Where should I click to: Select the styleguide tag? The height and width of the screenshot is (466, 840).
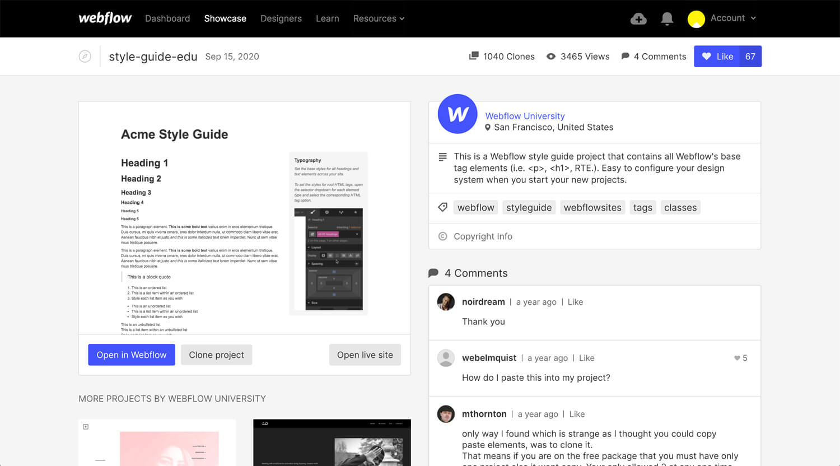pyautogui.click(x=529, y=207)
